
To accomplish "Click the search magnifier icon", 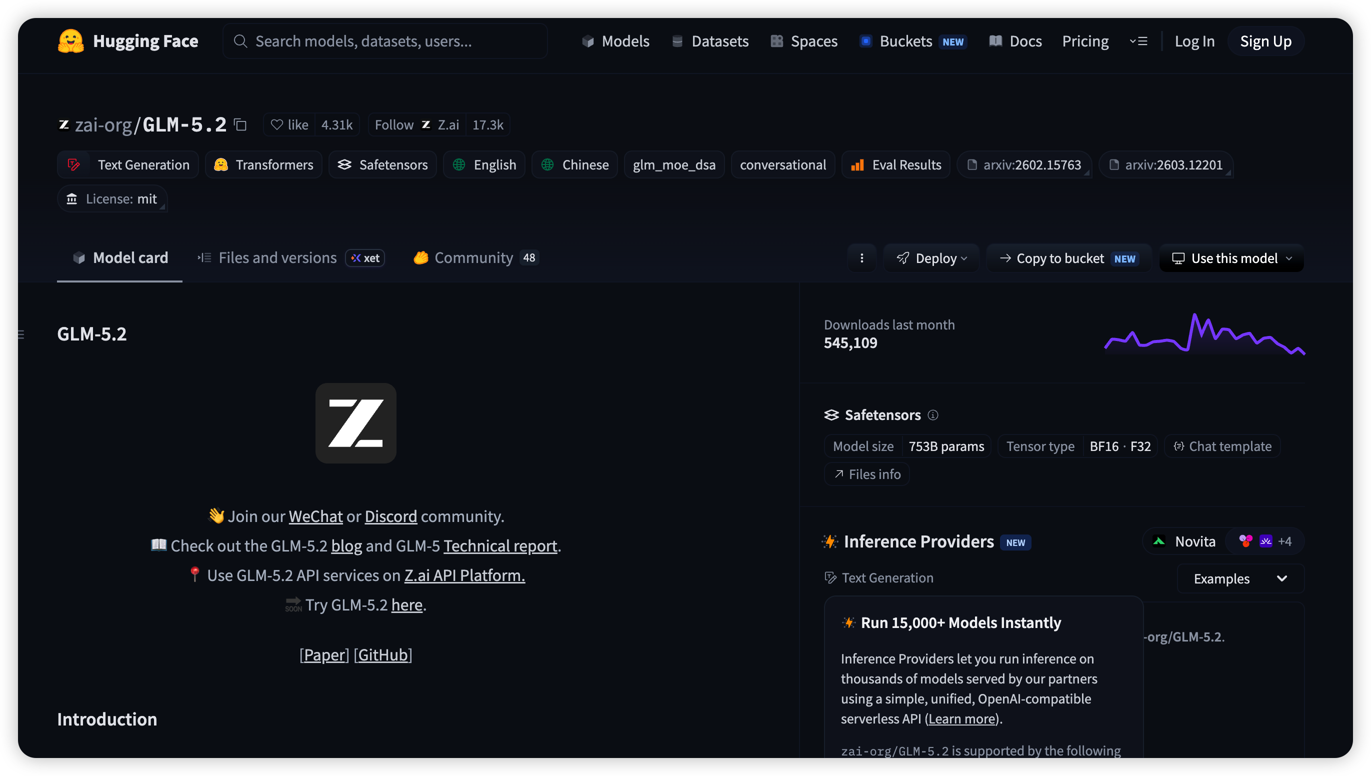I will tap(240, 41).
